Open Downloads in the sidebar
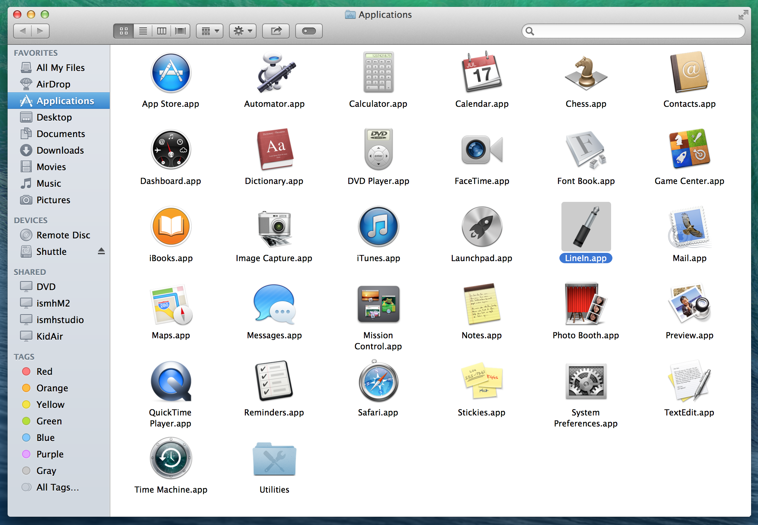The width and height of the screenshot is (758, 525). pos(59,150)
